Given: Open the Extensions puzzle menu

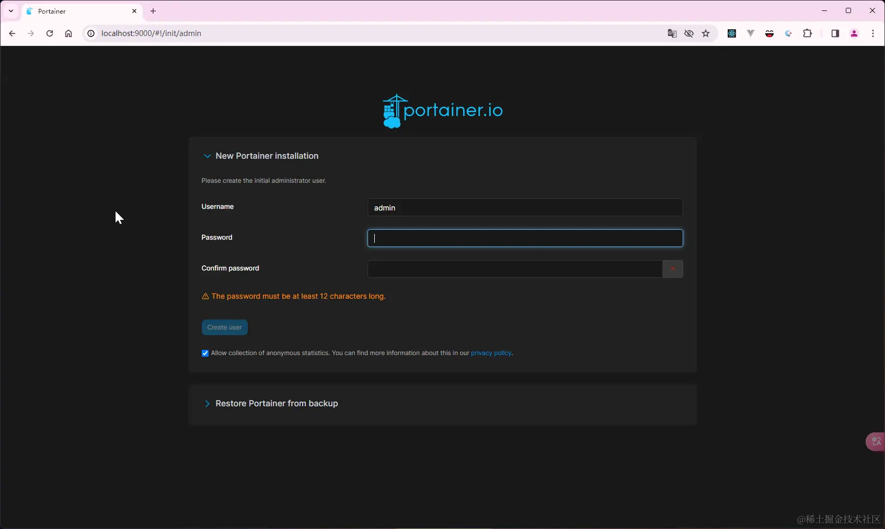Looking at the screenshot, I should (808, 33).
